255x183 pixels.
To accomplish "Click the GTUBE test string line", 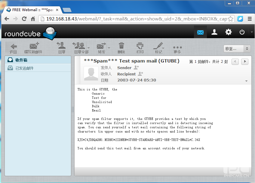I will 139,140.
